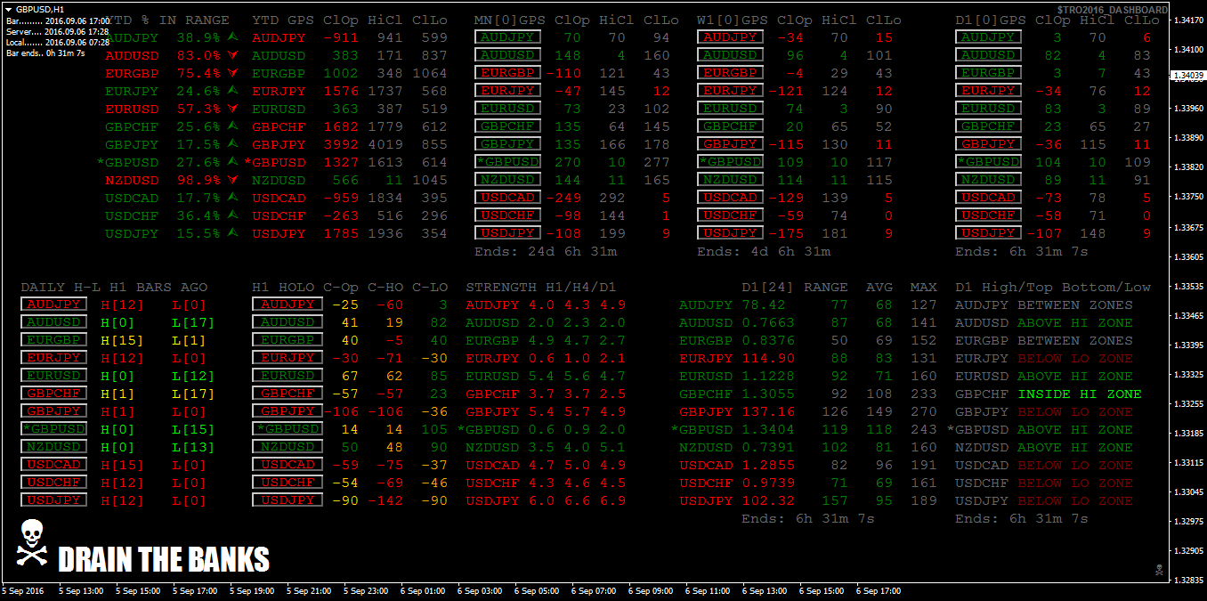Click the '6 Sep 09:00' time axis label
Viewport: 1207px width, 601px height.
coord(651,591)
